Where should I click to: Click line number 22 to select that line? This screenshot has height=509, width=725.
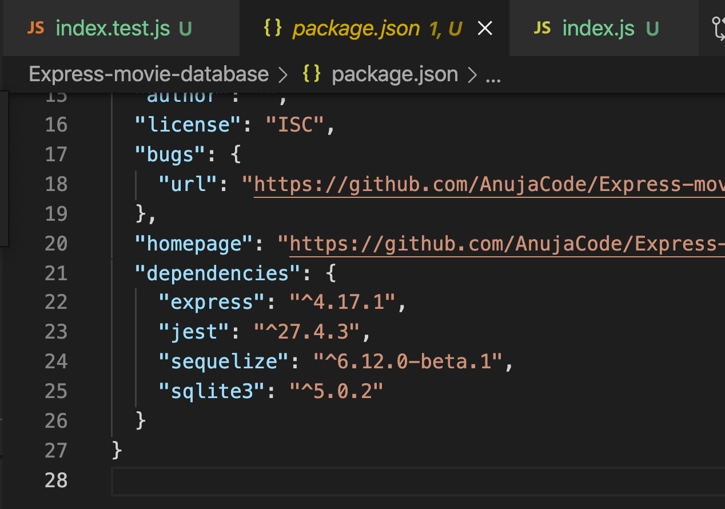(x=55, y=302)
